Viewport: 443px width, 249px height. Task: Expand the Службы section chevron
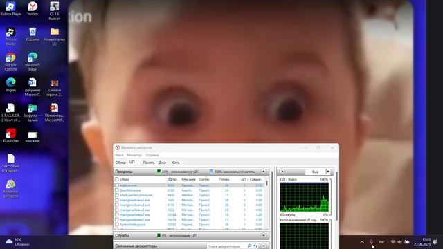(x=263, y=235)
